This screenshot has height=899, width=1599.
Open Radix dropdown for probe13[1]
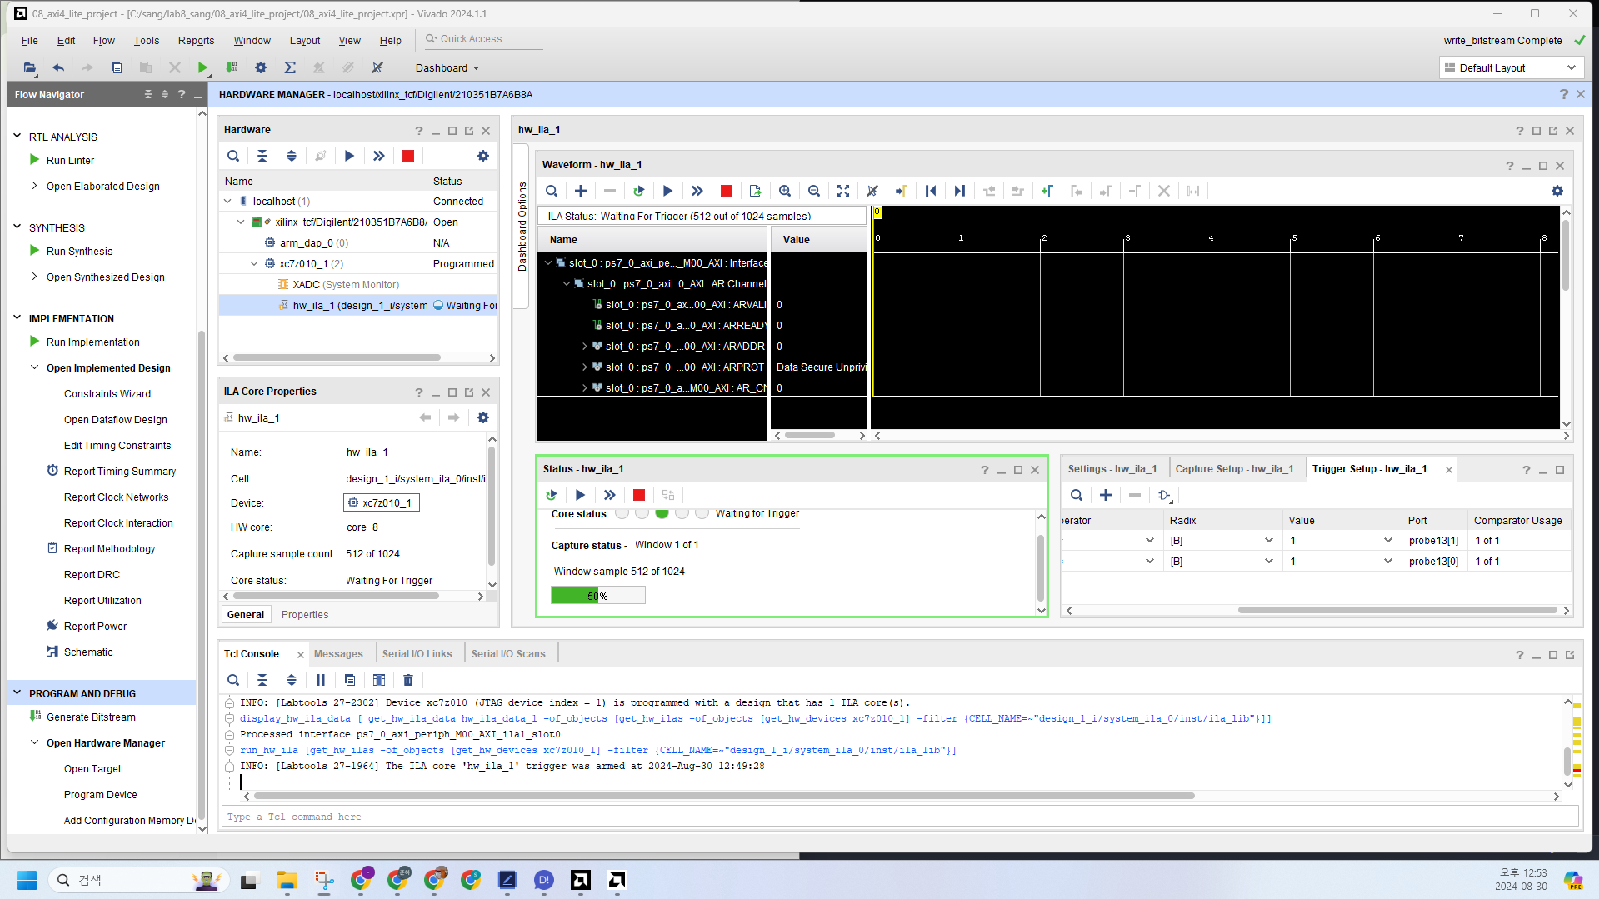[x=1268, y=541]
